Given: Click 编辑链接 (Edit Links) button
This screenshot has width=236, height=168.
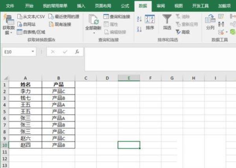Looking at the screenshot, I should [115, 32].
